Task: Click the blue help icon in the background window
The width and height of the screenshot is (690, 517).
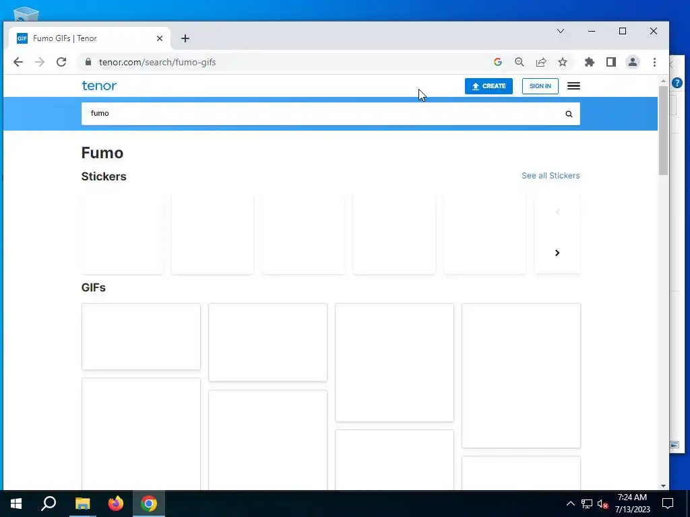Action: pos(677,83)
